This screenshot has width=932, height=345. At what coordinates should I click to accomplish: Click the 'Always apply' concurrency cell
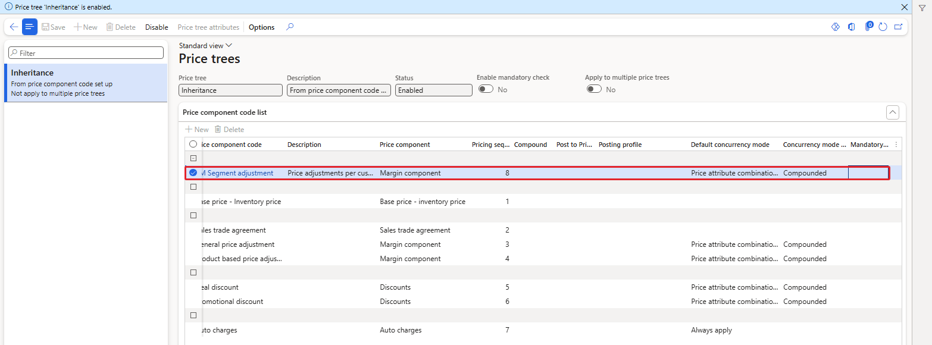tap(711, 330)
